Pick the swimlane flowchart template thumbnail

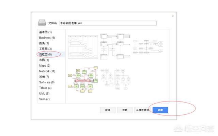pyautogui.click(x=83, y=47)
